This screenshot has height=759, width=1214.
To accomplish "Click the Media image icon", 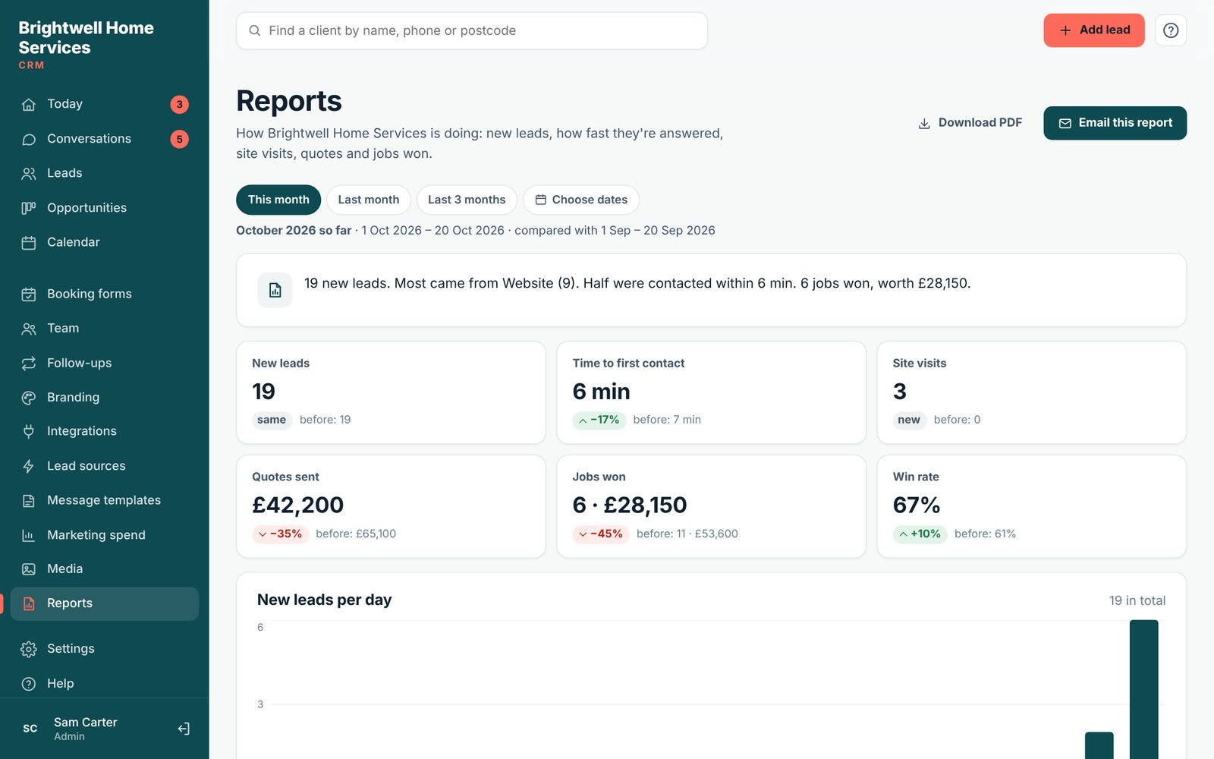I will (x=29, y=569).
